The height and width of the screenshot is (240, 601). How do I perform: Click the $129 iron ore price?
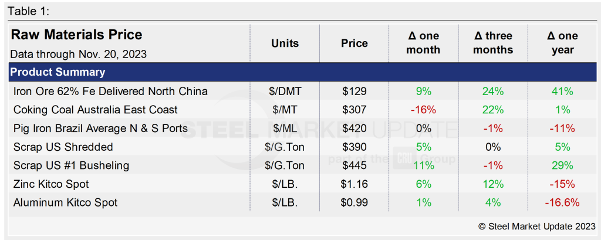pos(354,92)
